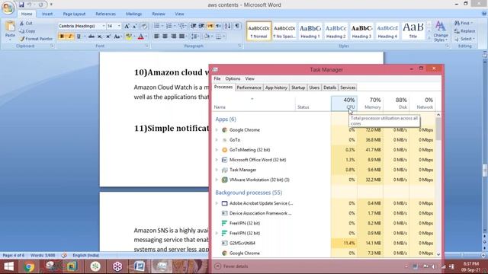Switch to the Startup tab
This screenshot has height=274, width=488.
coord(298,88)
